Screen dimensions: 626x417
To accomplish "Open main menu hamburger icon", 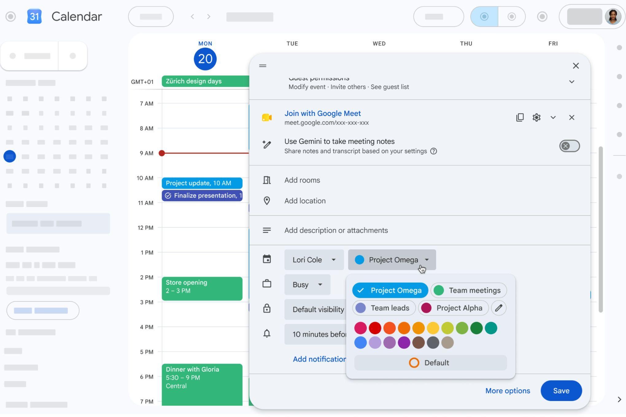I will coord(11,17).
